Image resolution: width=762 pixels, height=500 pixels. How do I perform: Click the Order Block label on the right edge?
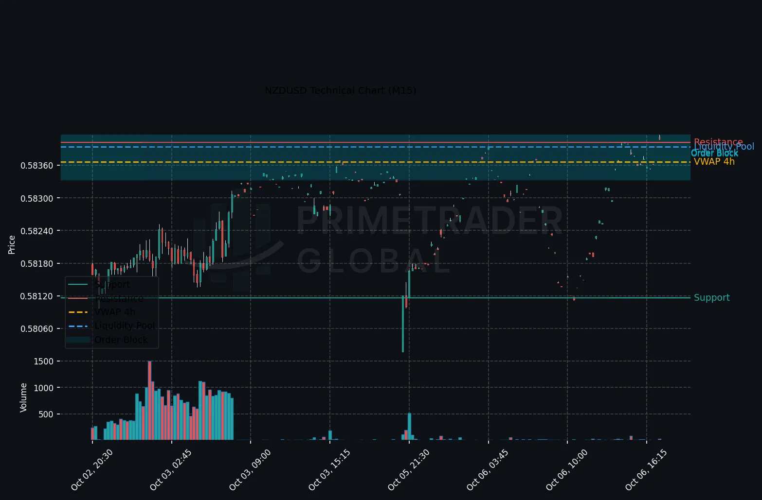714,154
